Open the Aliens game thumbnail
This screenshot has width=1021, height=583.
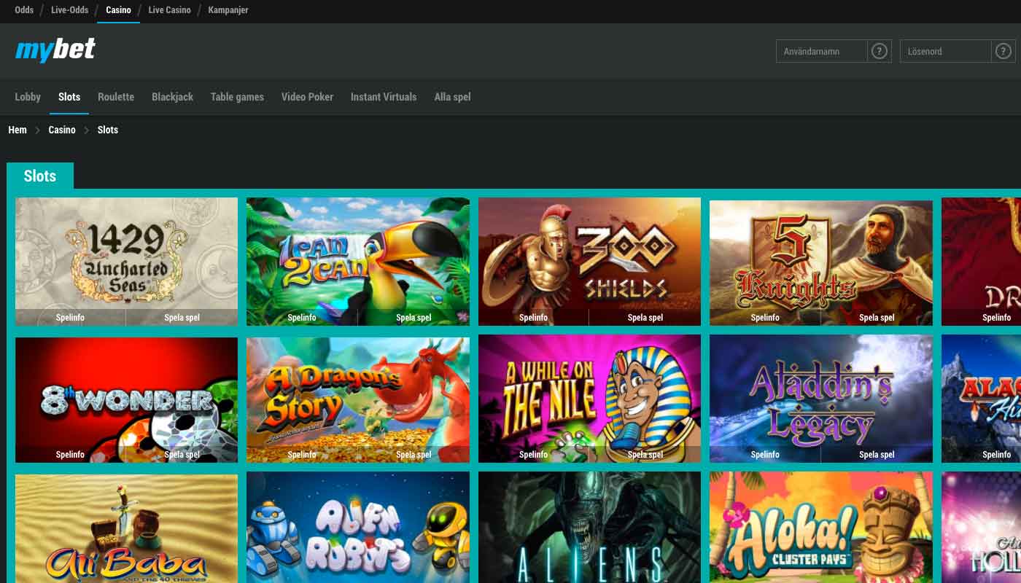[589, 527]
